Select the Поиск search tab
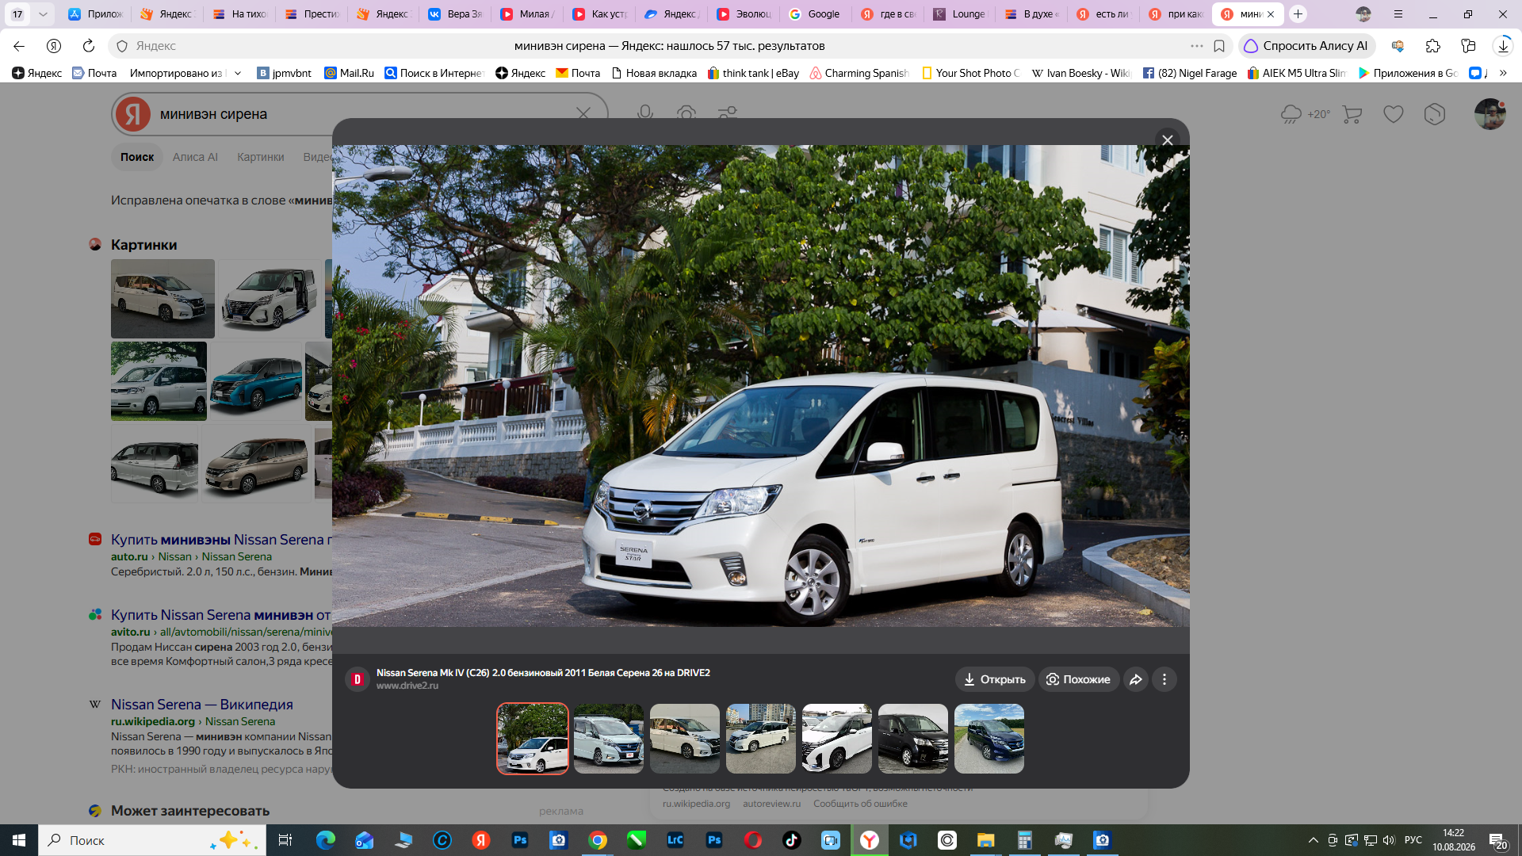 pos(137,157)
